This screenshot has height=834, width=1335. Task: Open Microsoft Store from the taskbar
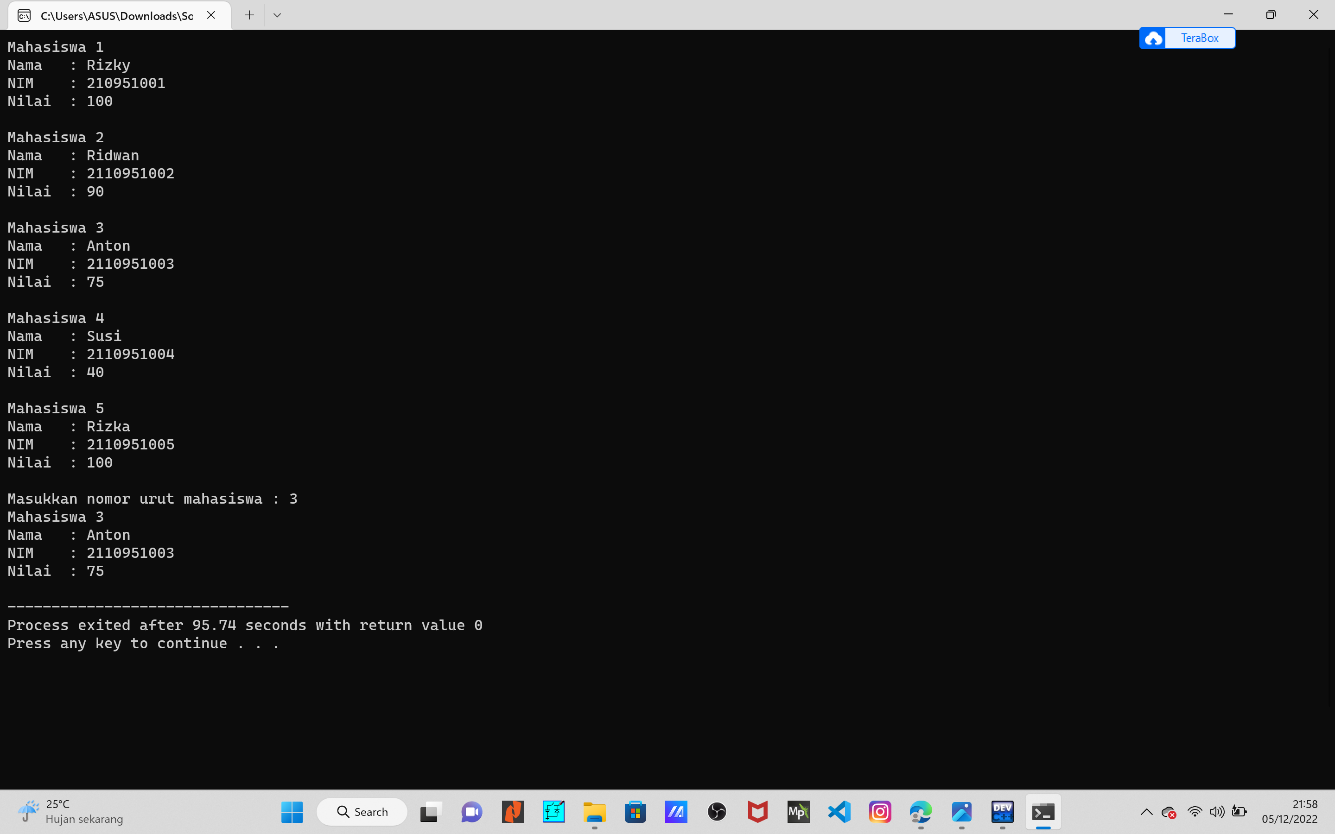point(635,811)
